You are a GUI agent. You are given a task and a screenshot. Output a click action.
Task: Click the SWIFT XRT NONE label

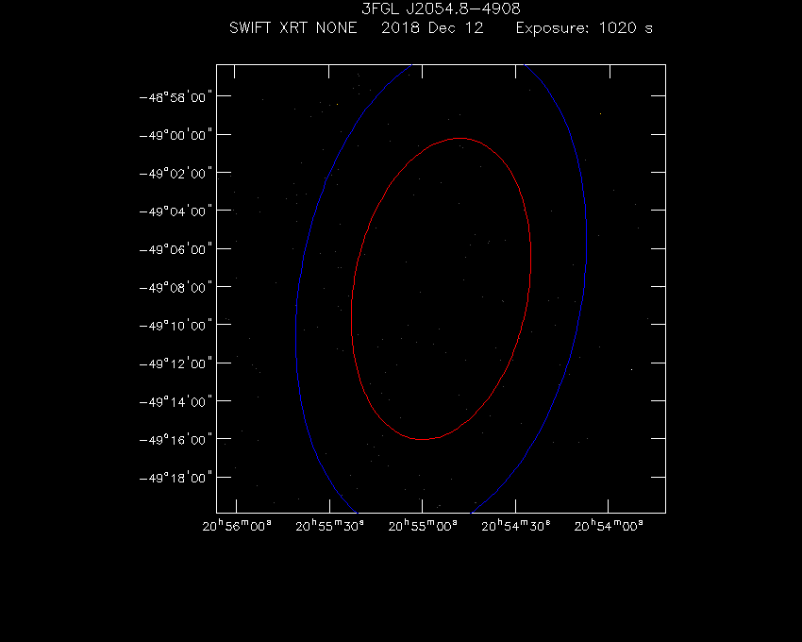point(293,27)
